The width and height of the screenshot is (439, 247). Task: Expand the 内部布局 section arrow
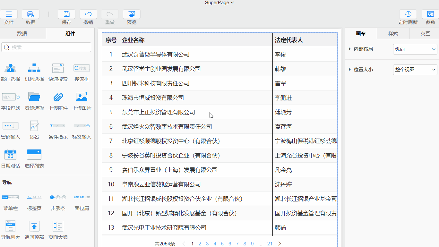(349, 49)
